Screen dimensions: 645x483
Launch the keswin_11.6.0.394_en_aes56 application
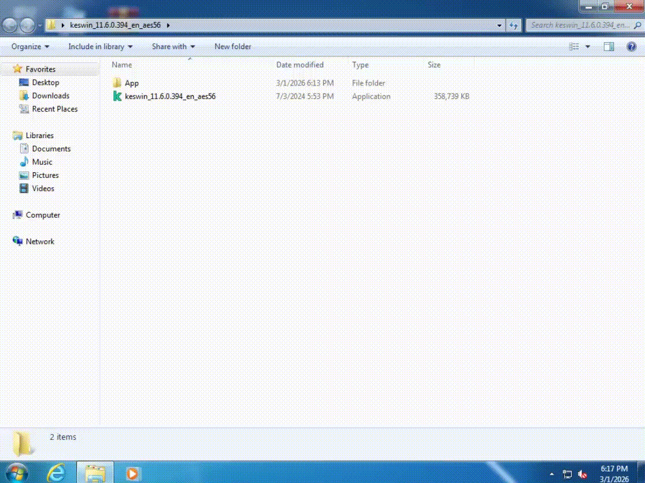[x=170, y=96]
